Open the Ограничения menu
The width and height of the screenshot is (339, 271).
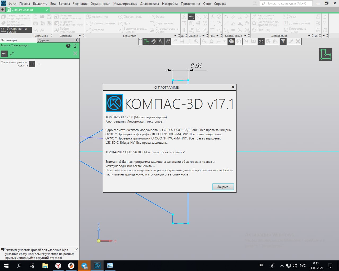100,4
